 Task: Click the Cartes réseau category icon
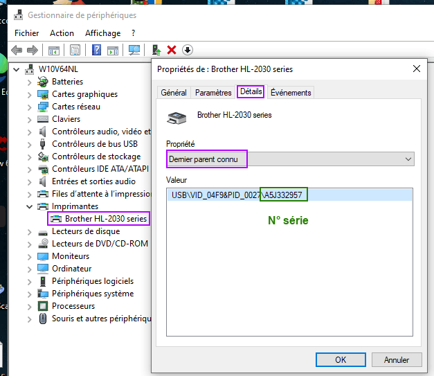click(x=43, y=107)
